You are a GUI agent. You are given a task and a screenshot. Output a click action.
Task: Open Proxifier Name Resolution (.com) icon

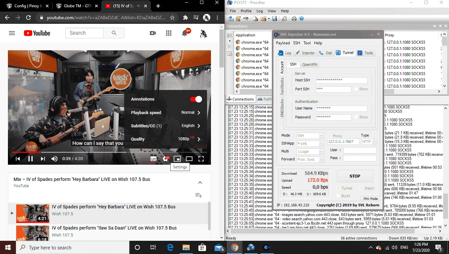246,19
